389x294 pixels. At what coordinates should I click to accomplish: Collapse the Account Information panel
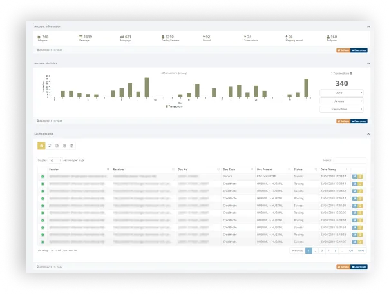pyautogui.click(x=368, y=26)
